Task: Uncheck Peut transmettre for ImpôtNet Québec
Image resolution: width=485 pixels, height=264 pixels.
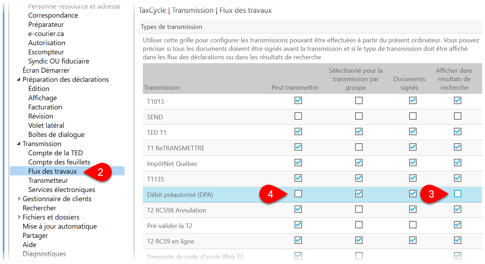Action: click(298, 163)
